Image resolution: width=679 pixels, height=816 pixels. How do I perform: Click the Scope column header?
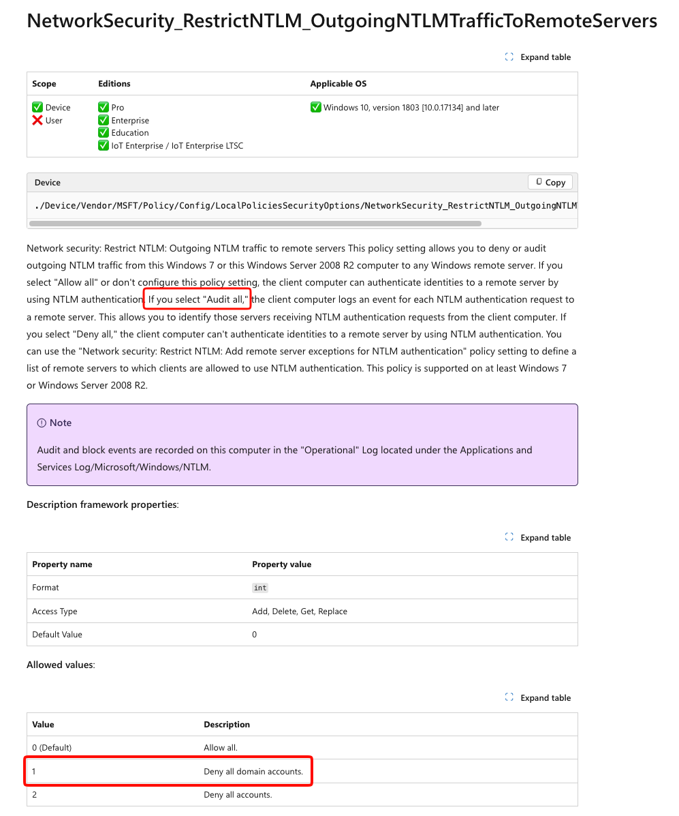[x=44, y=84]
